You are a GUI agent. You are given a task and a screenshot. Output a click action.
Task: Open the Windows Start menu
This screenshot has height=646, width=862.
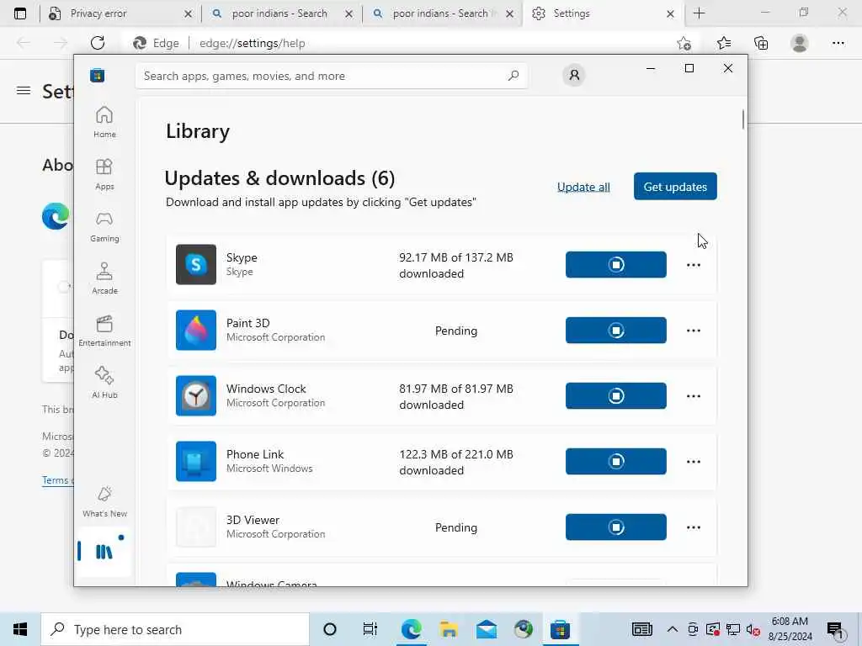click(x=20, y=629)
